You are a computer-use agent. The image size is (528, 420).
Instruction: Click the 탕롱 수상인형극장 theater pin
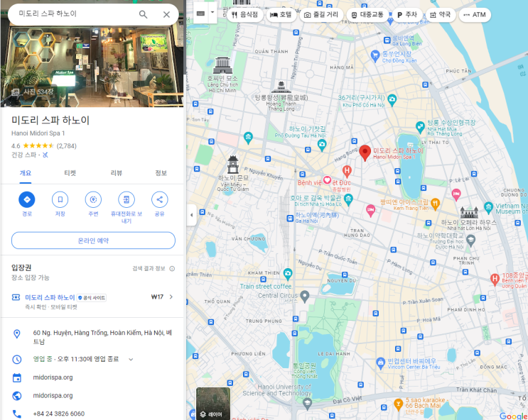click(x=420, y=128)
